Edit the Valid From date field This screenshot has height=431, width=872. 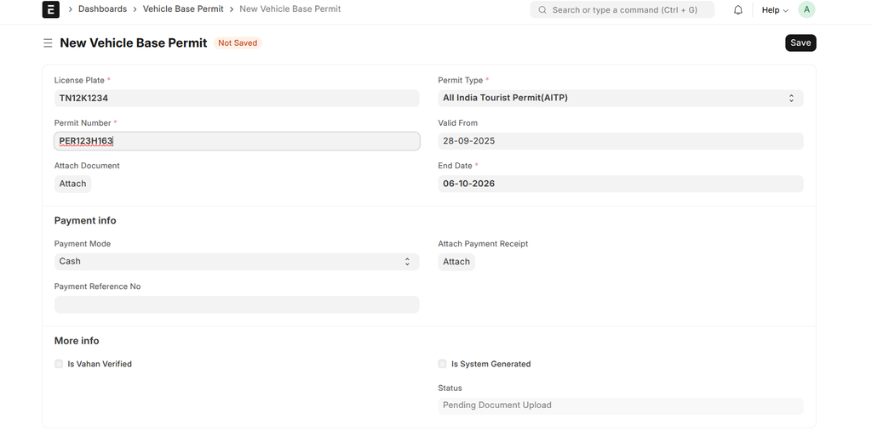[620, 141]
